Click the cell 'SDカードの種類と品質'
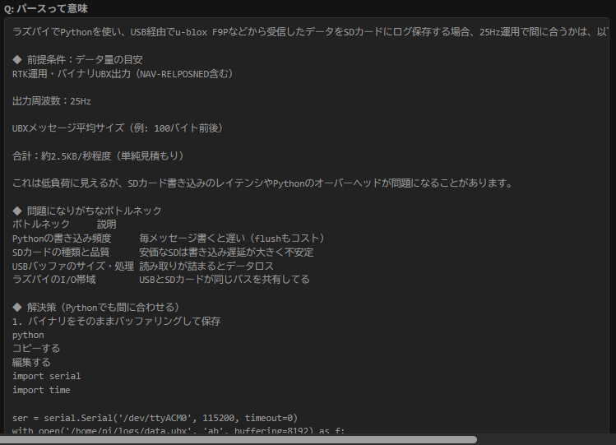The width and height of the screenshot is (616, 445). pyautogui.click(x=61, y=253)
